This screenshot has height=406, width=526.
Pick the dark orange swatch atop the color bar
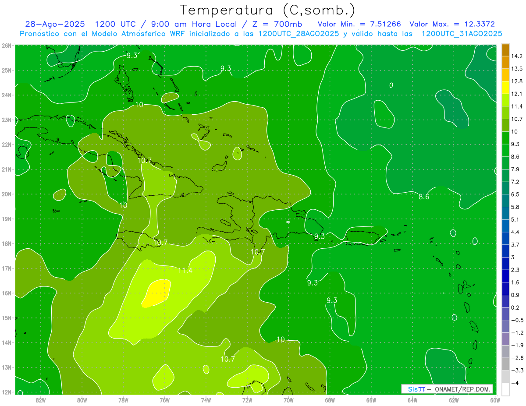(505, 50)
